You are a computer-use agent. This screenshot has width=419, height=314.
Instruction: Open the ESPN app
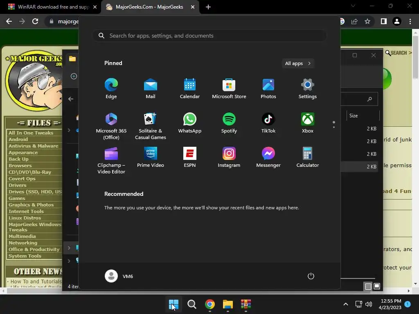click(190, 157)
